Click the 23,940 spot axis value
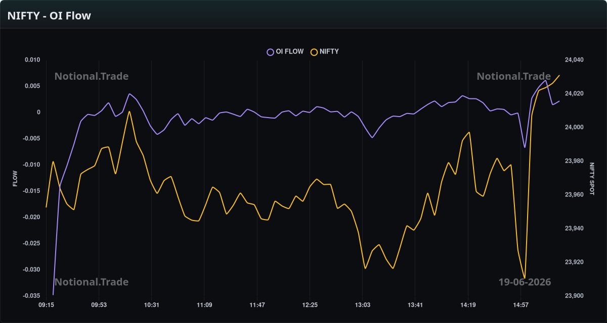 click(x=574, y=229)
